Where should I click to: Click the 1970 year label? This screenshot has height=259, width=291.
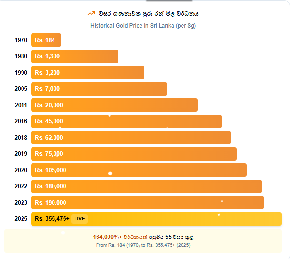[x=21, y=40]
